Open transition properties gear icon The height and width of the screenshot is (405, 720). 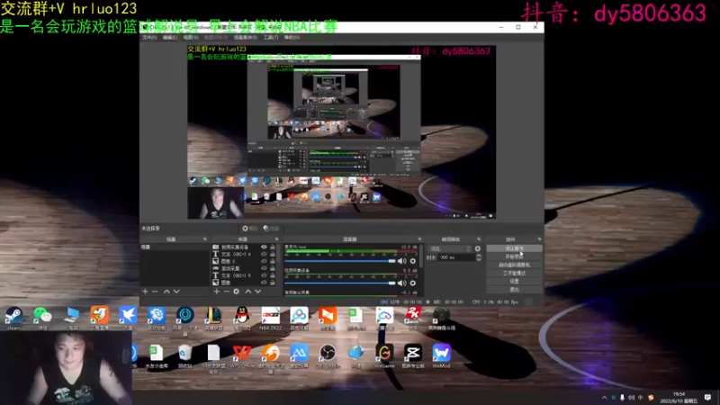click(x=478, y=248)
